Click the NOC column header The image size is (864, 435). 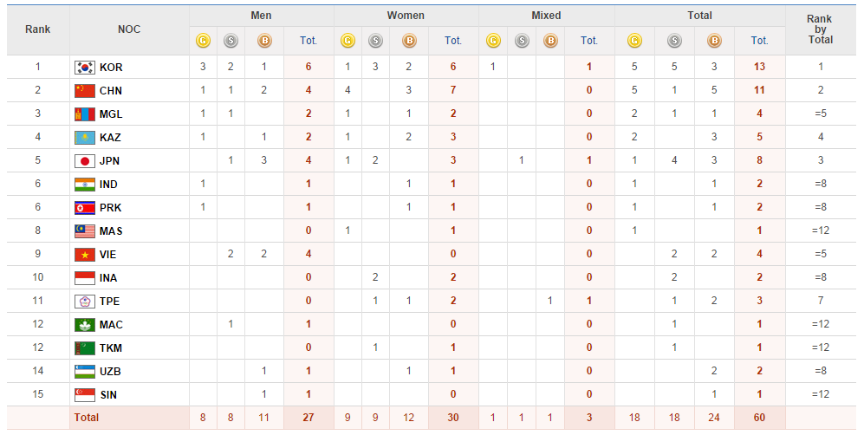point(129,29)
